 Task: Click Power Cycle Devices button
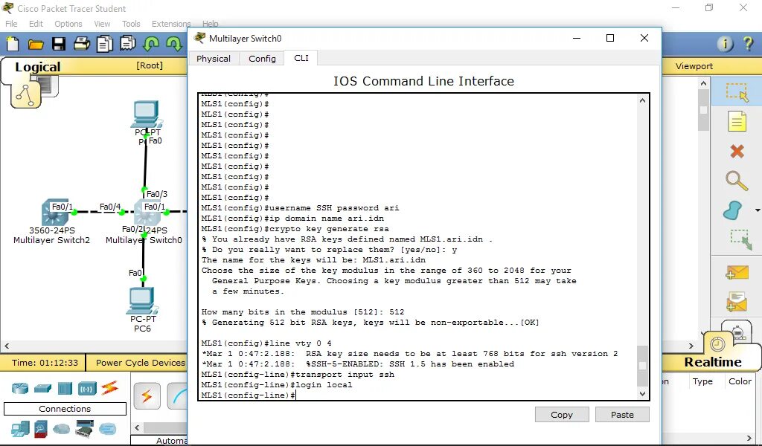click(141, 363)
